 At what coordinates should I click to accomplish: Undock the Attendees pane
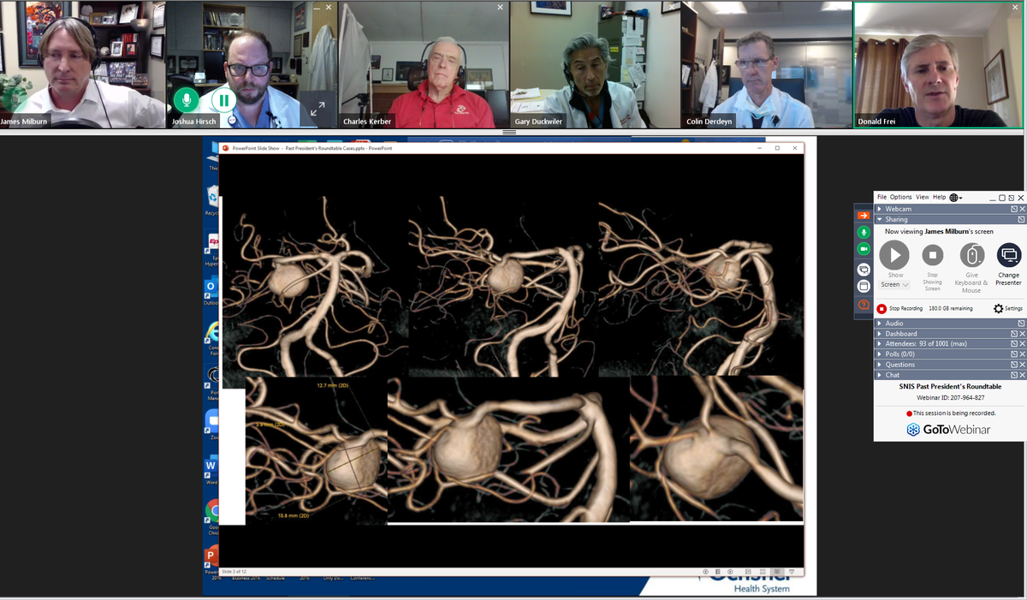coord(1014,344)
